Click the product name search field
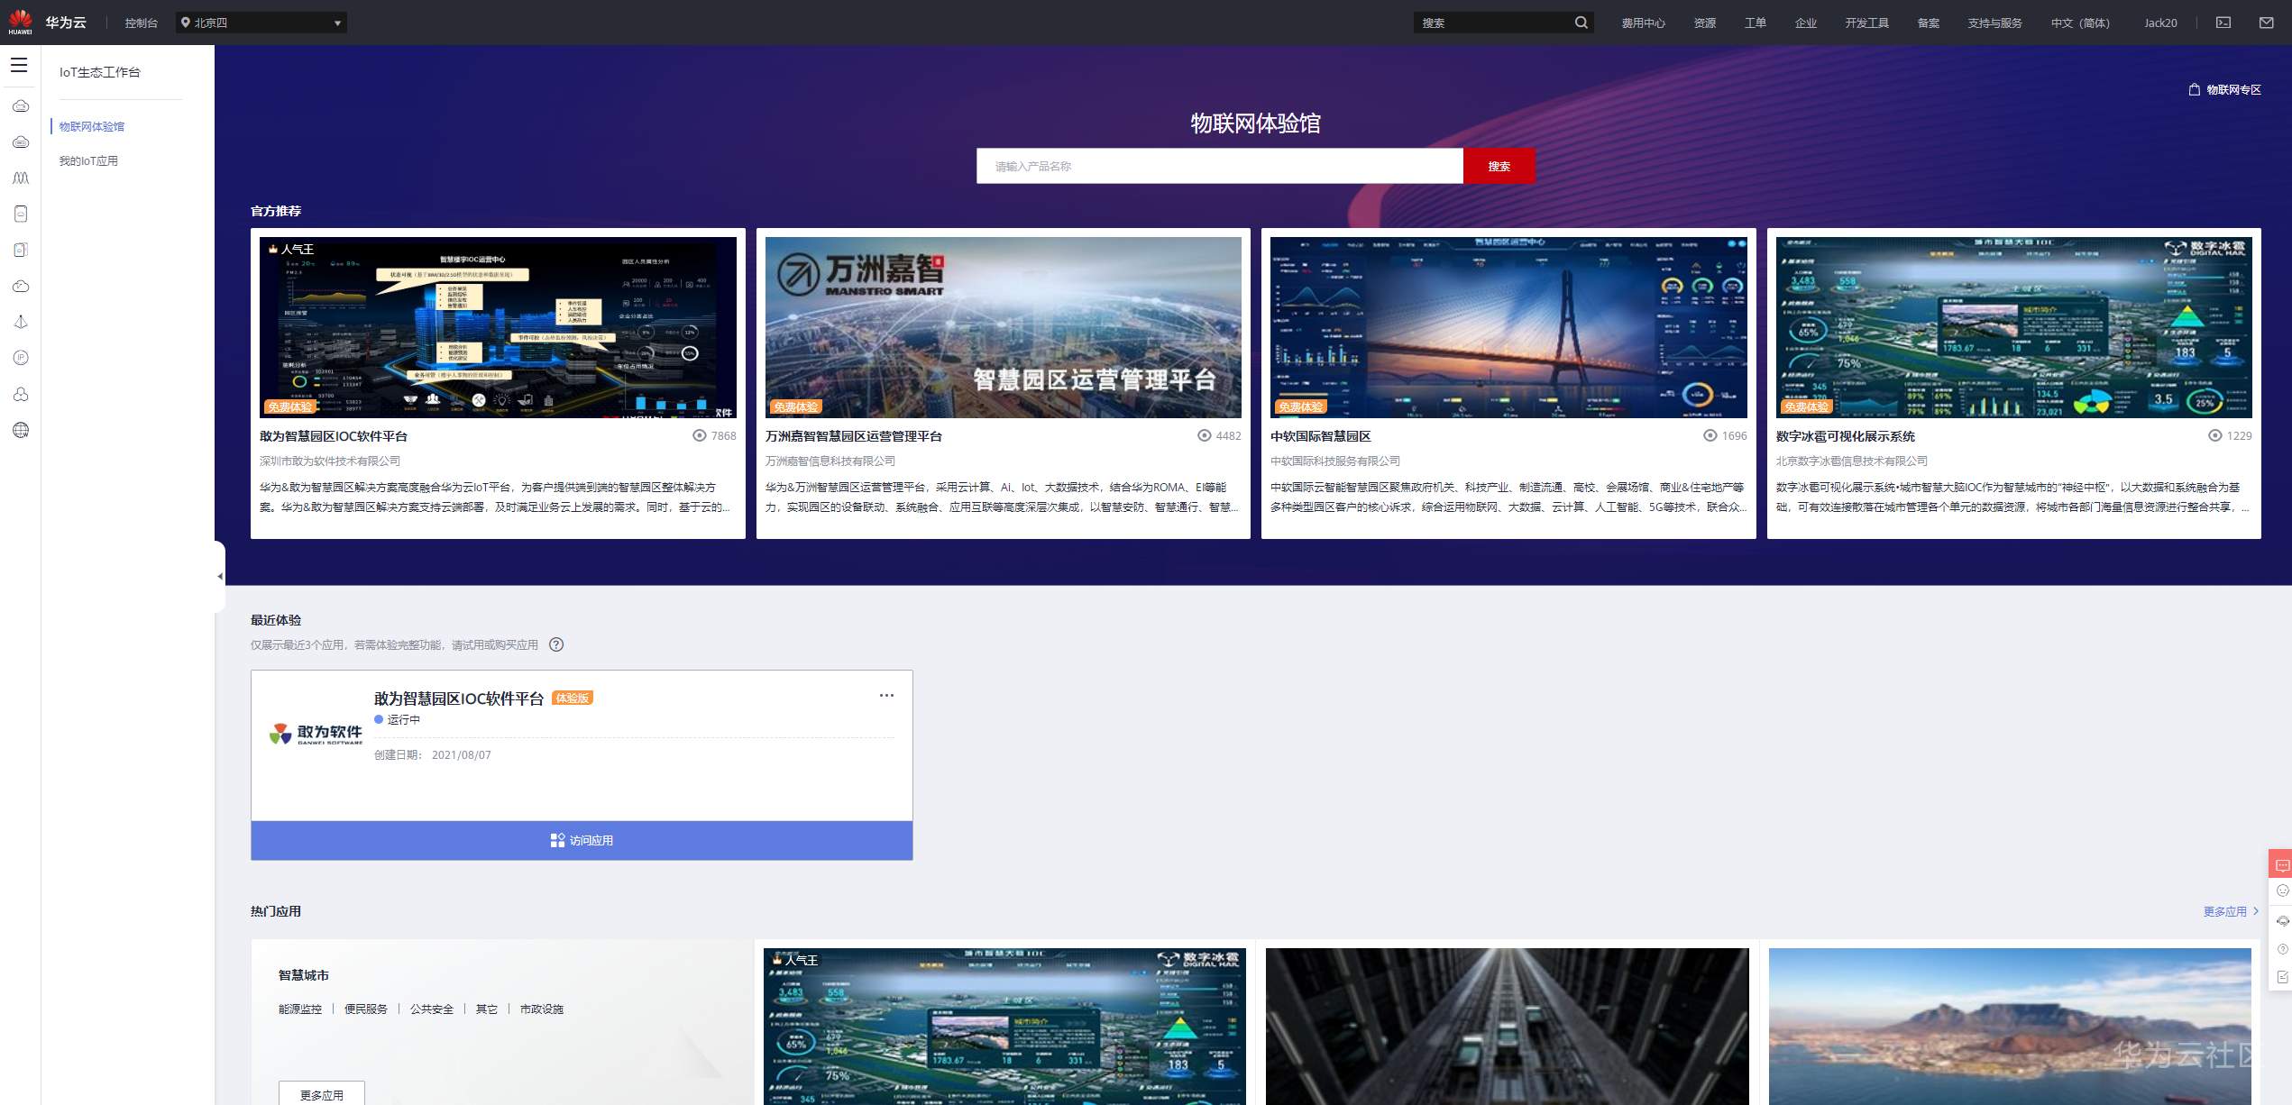The image size is (2292, 1105). point(1218,166)
